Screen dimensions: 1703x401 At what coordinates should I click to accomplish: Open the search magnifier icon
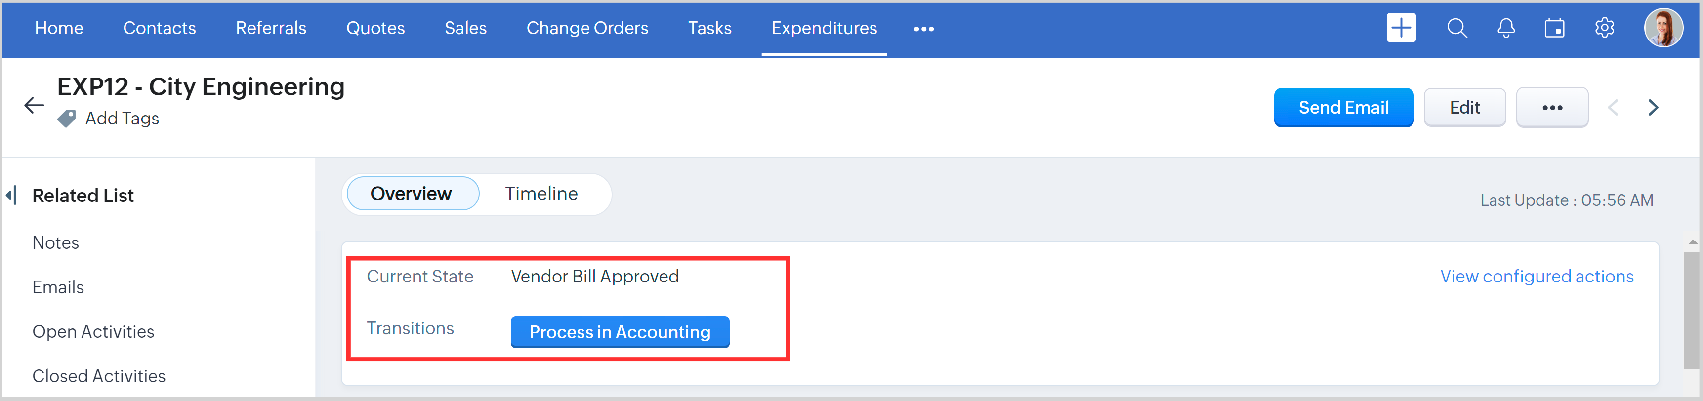pyautogui.click(x=1456, y=29)
